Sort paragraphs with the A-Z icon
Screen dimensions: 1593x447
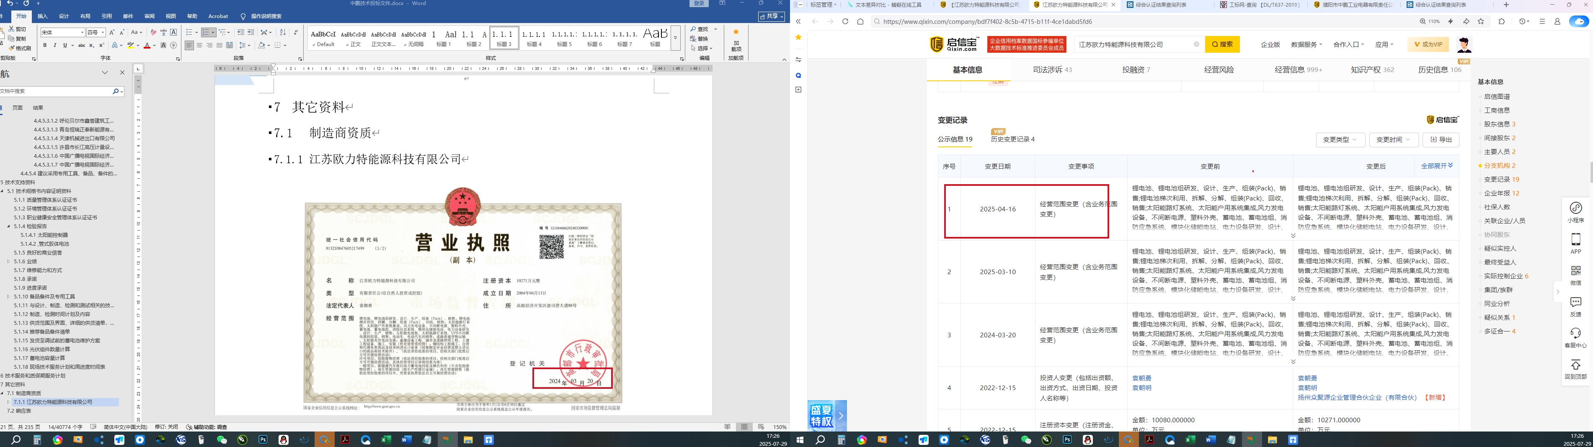coord(283,32)
